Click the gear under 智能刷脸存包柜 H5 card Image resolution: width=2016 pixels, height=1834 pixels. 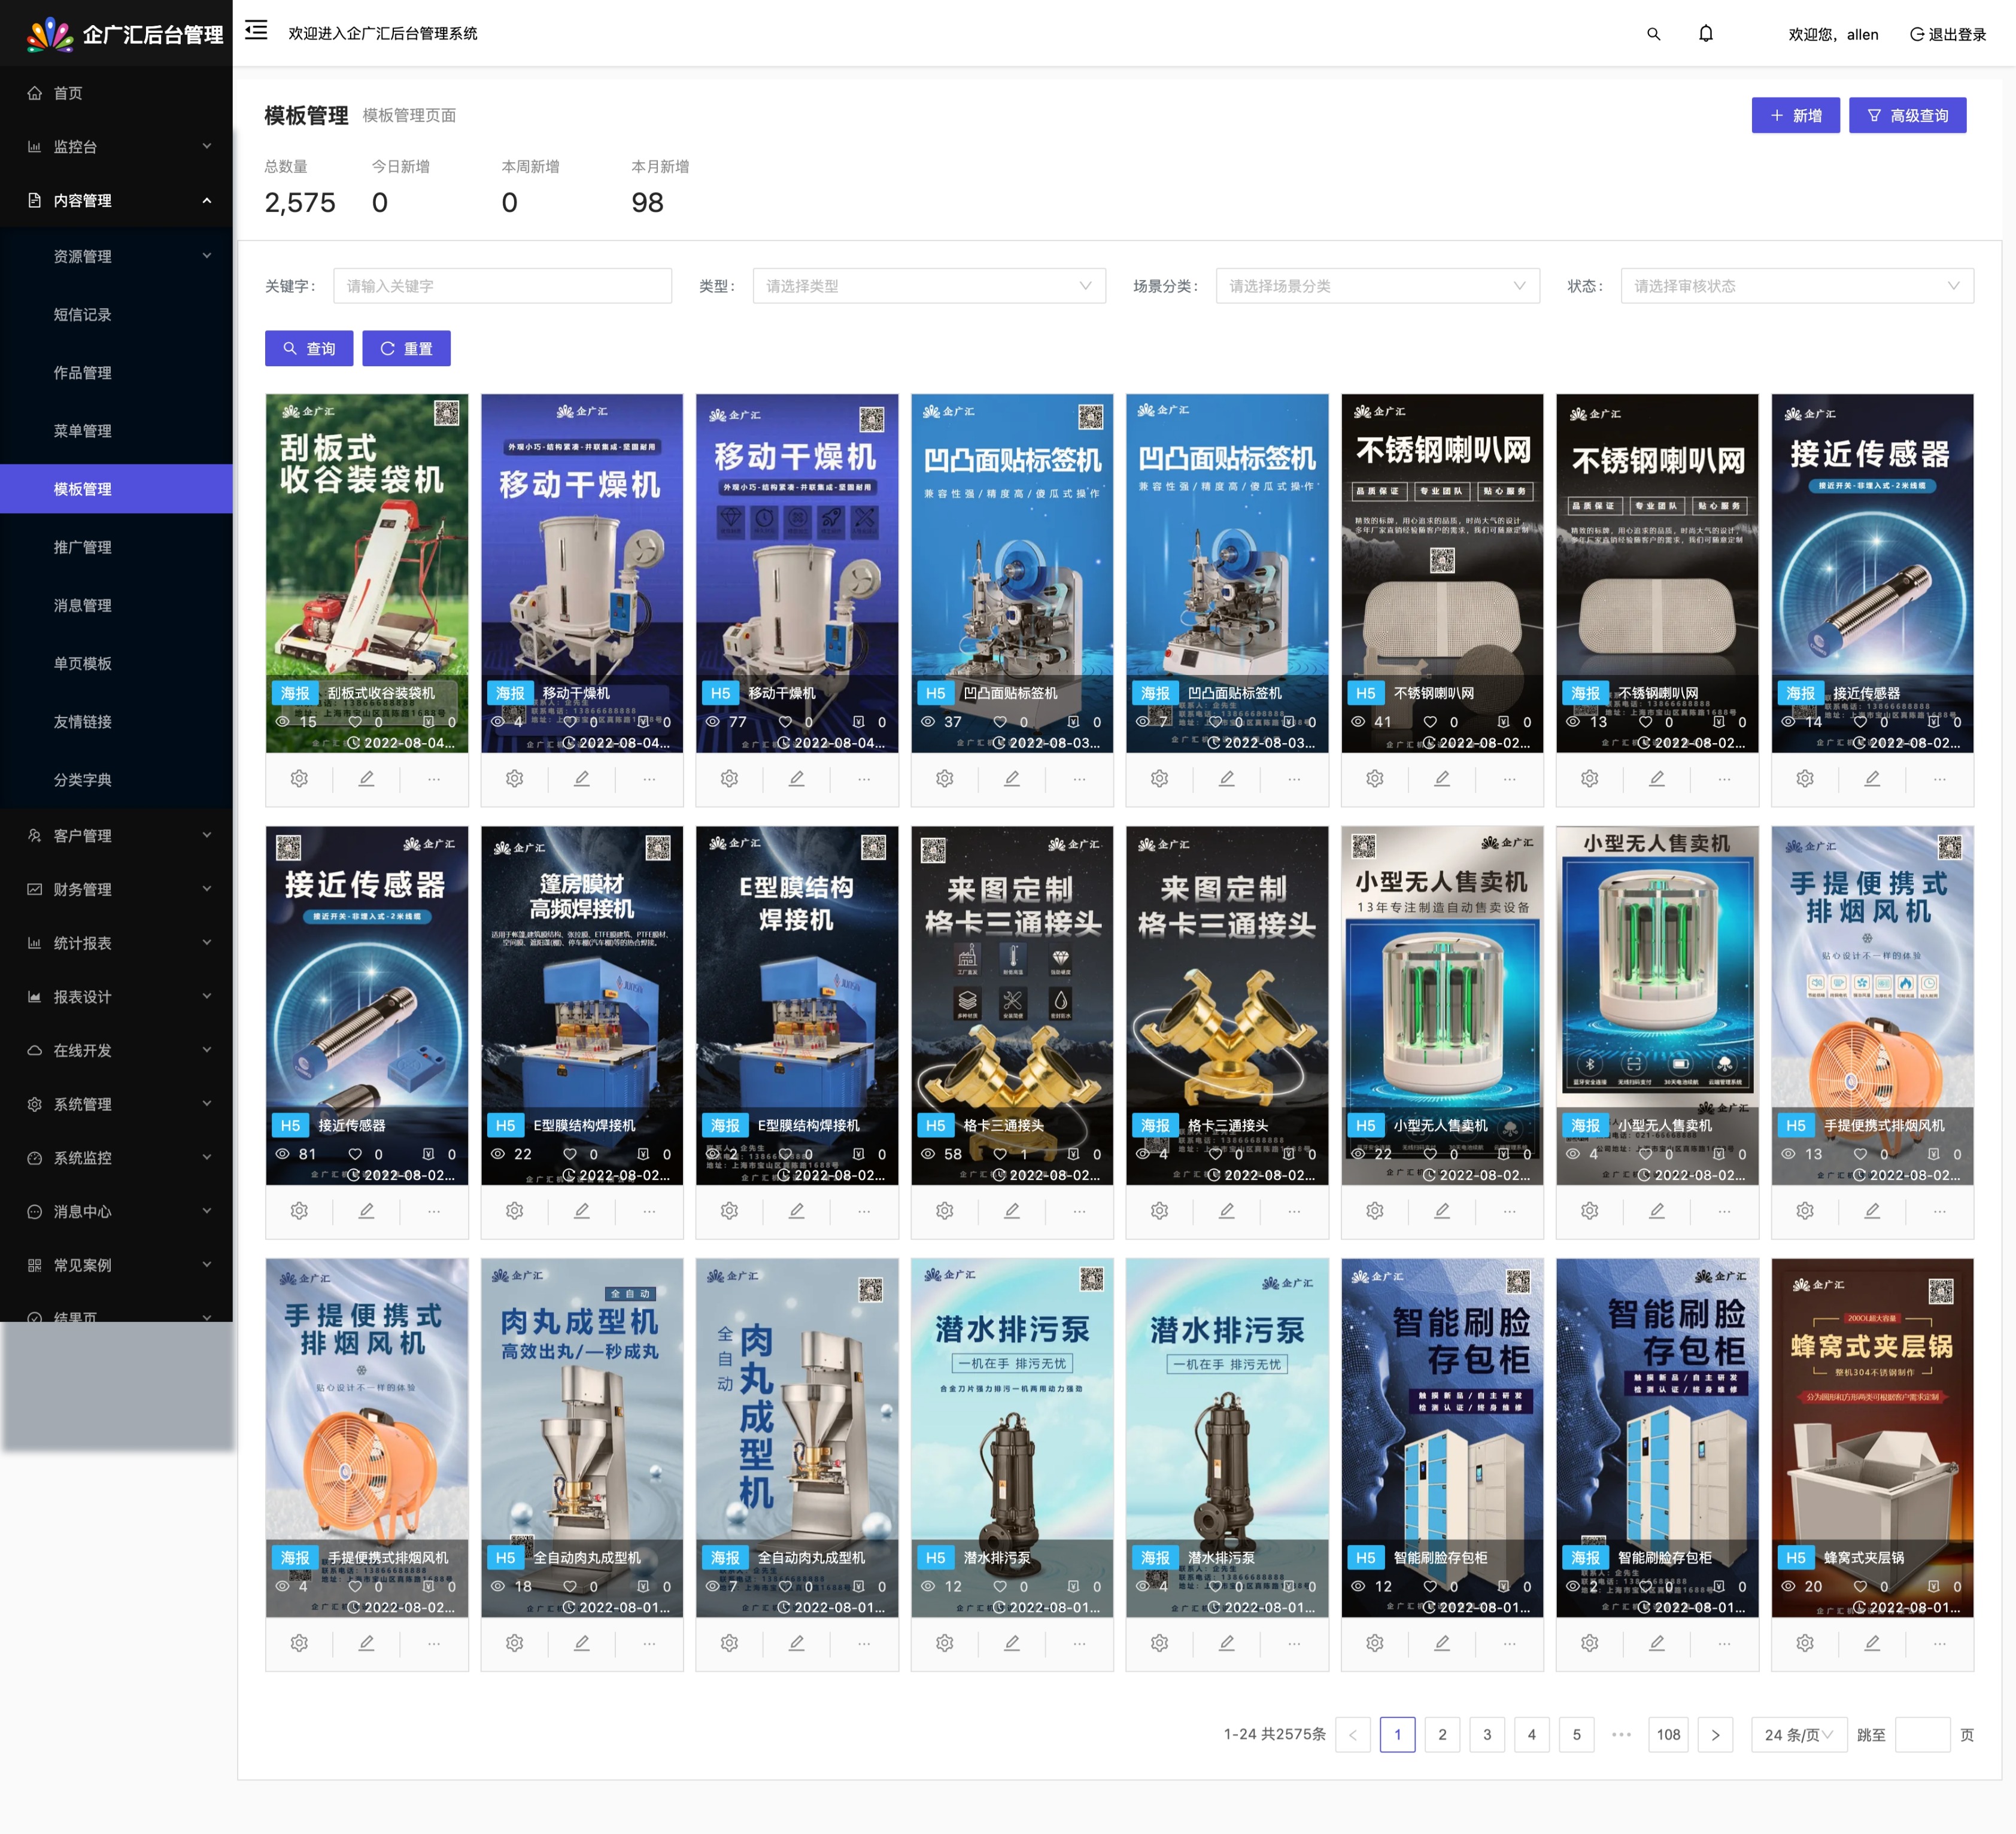pos(1375,1643)
